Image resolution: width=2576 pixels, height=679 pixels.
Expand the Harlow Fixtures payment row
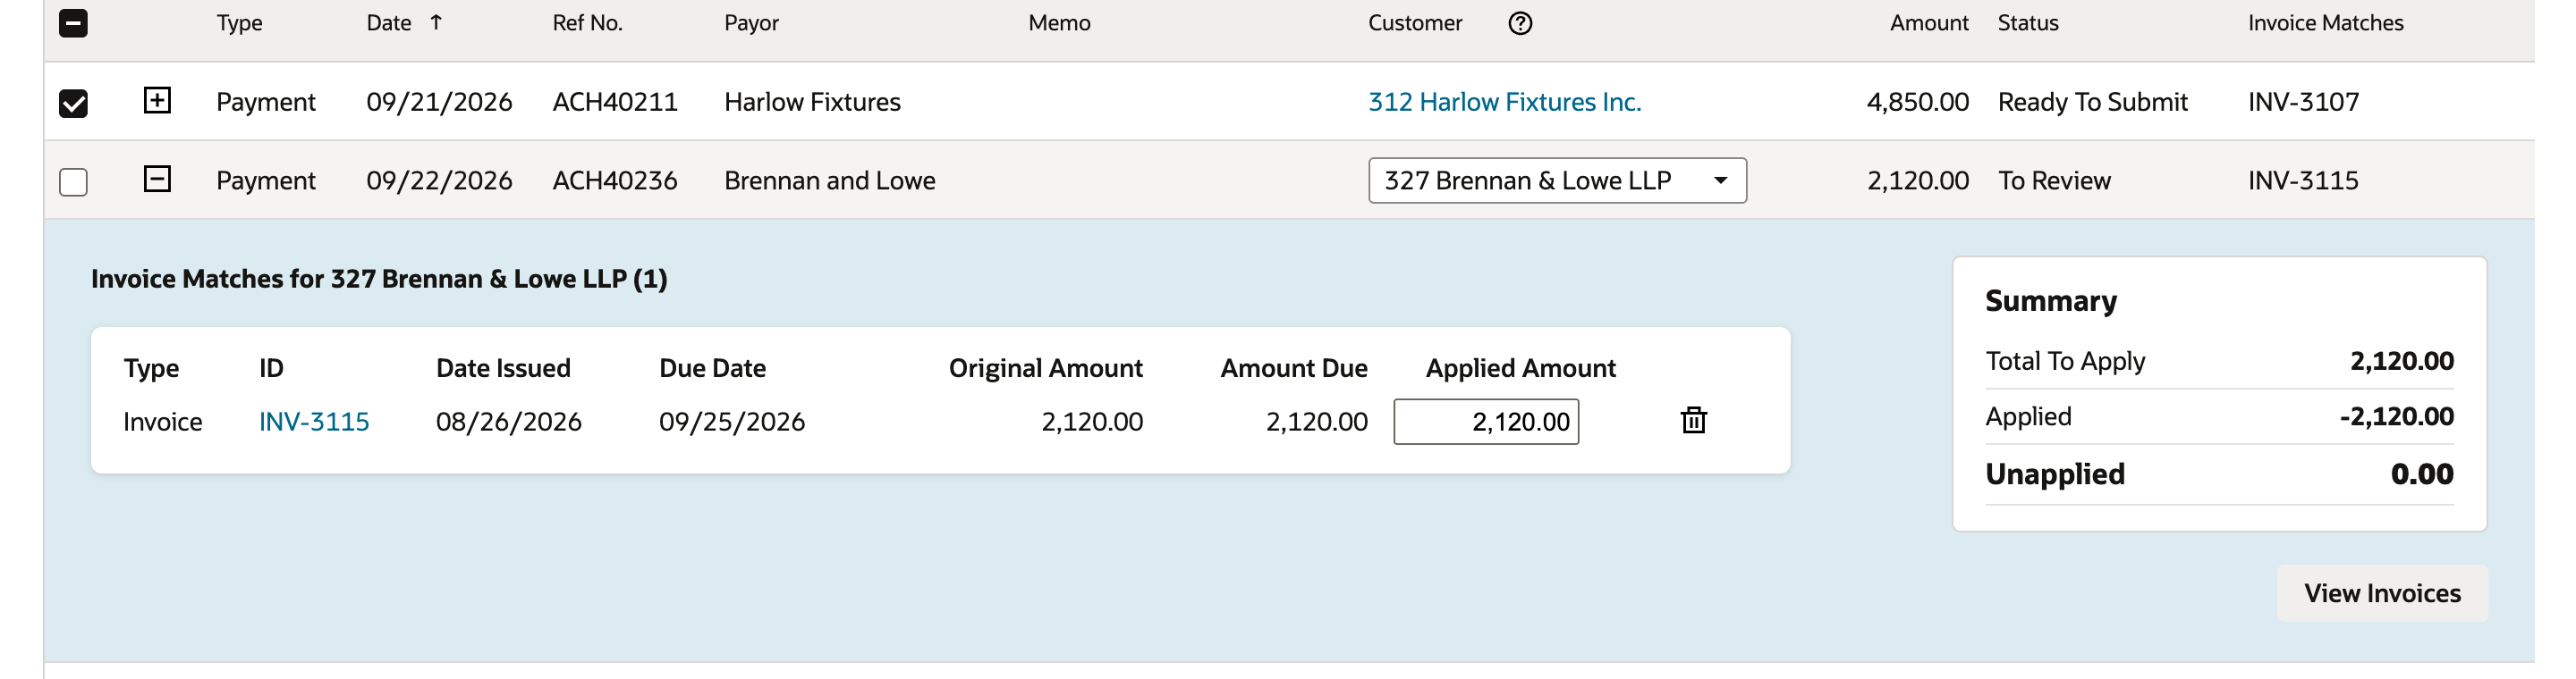coord(157,100)
